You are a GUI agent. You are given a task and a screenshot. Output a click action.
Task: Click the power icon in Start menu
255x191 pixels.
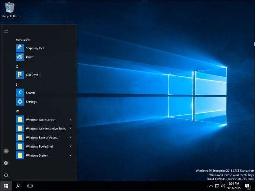click(6, 175)
